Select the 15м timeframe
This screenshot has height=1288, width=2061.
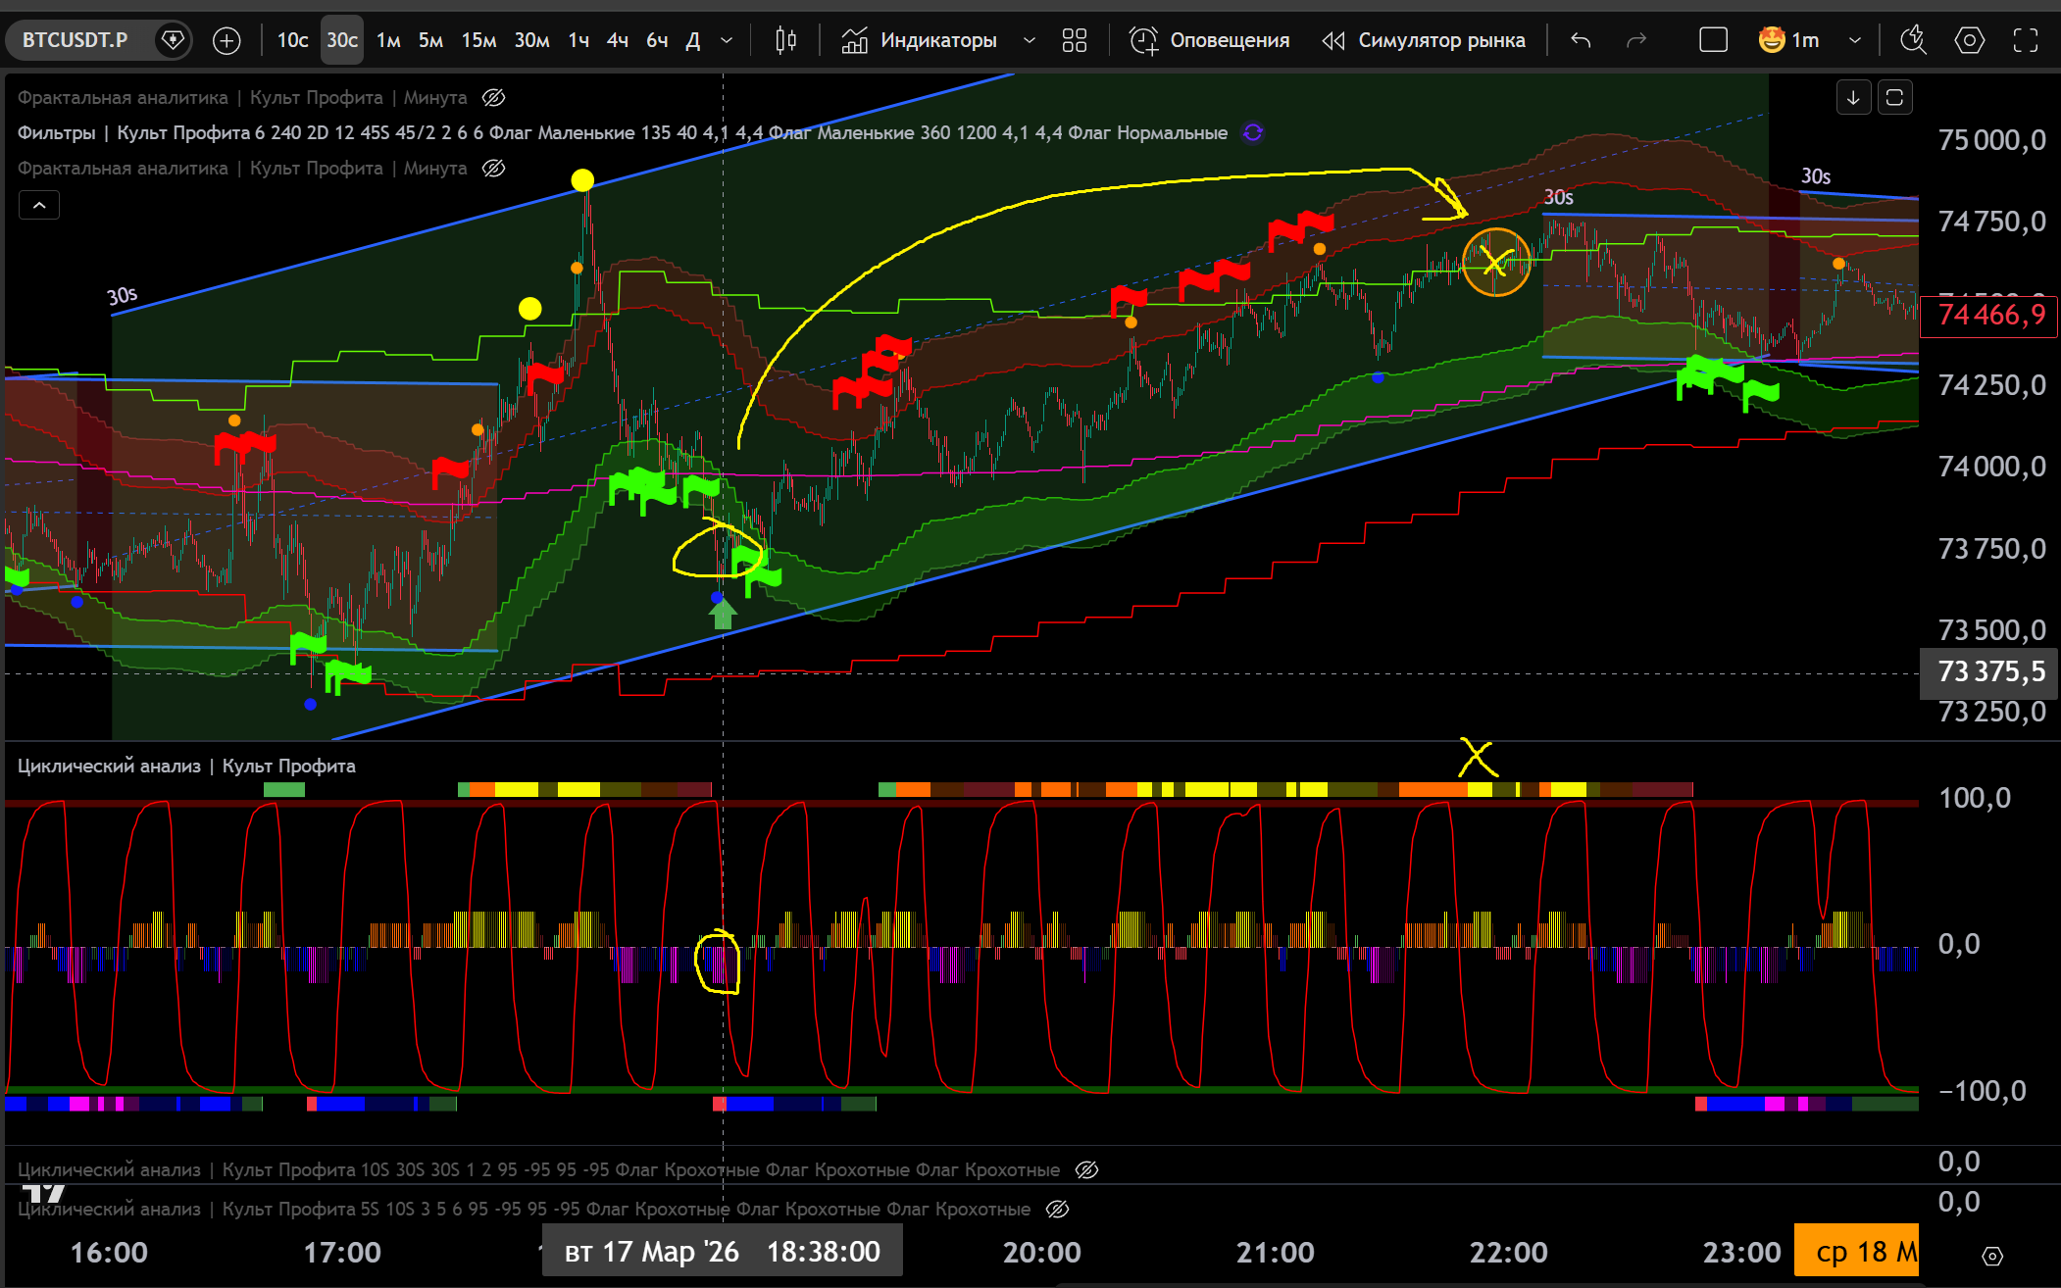[478, 40]
